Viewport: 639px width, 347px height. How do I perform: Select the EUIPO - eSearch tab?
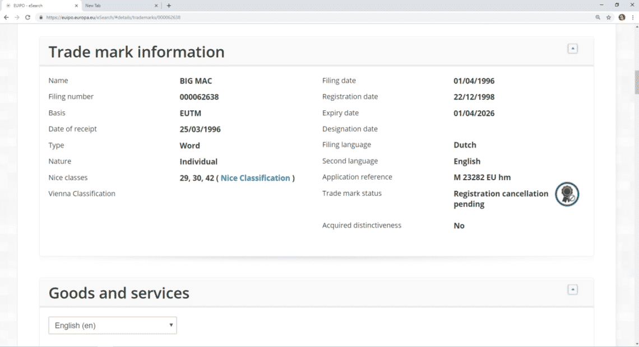[39, 6]
